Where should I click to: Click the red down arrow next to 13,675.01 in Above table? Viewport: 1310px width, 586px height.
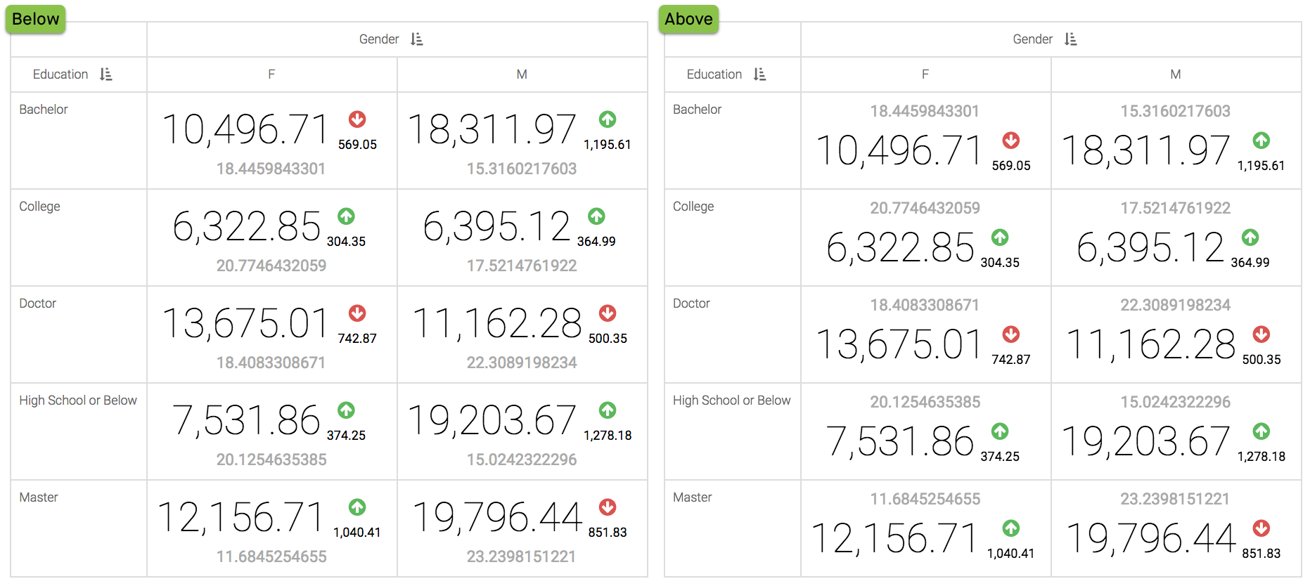1010,334
